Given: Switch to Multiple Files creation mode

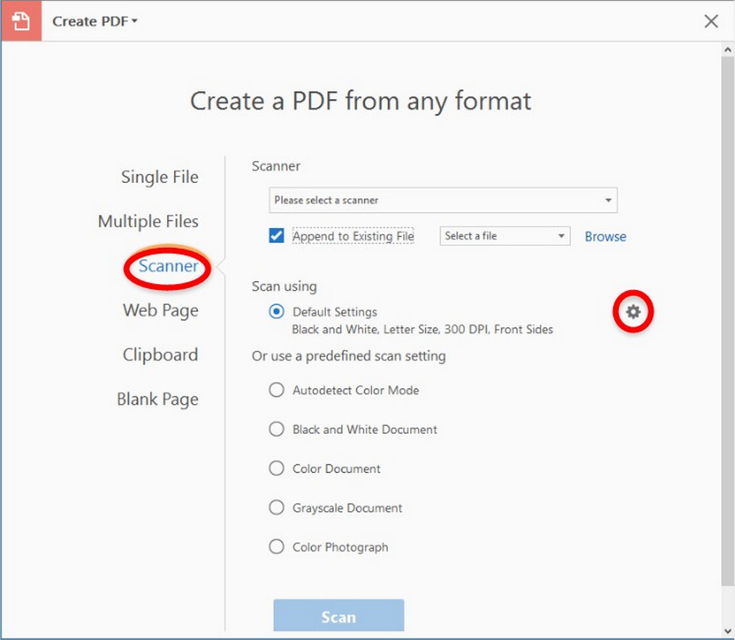Looking at the screenshot, I should [x=148, y=221].
